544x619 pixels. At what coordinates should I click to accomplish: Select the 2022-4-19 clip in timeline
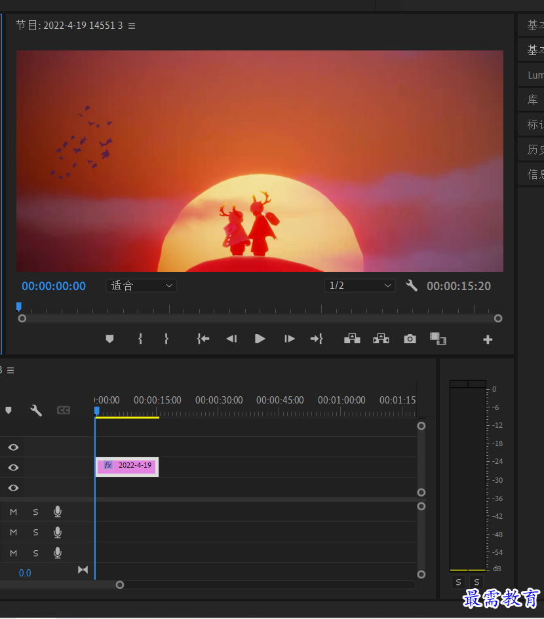(126, 467)
